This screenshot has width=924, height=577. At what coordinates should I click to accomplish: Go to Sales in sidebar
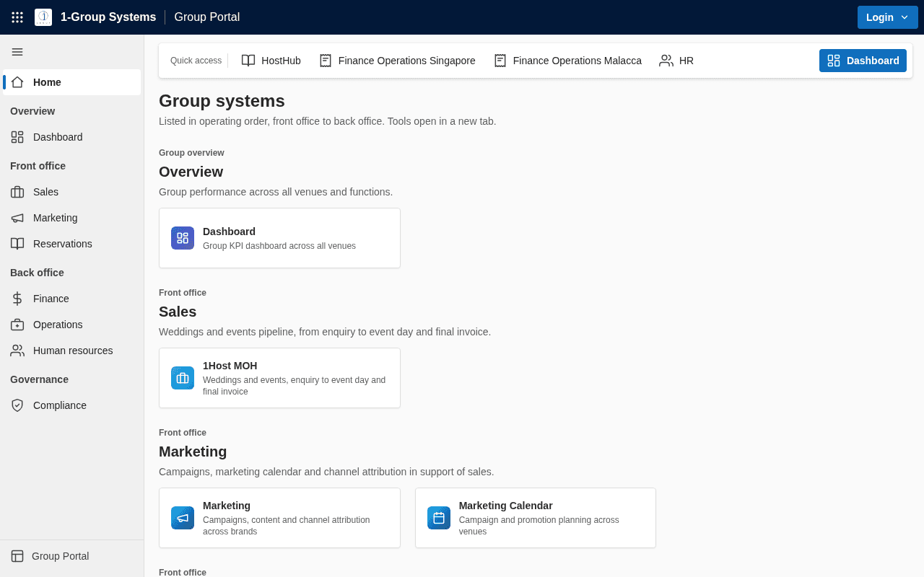point(71,192)
